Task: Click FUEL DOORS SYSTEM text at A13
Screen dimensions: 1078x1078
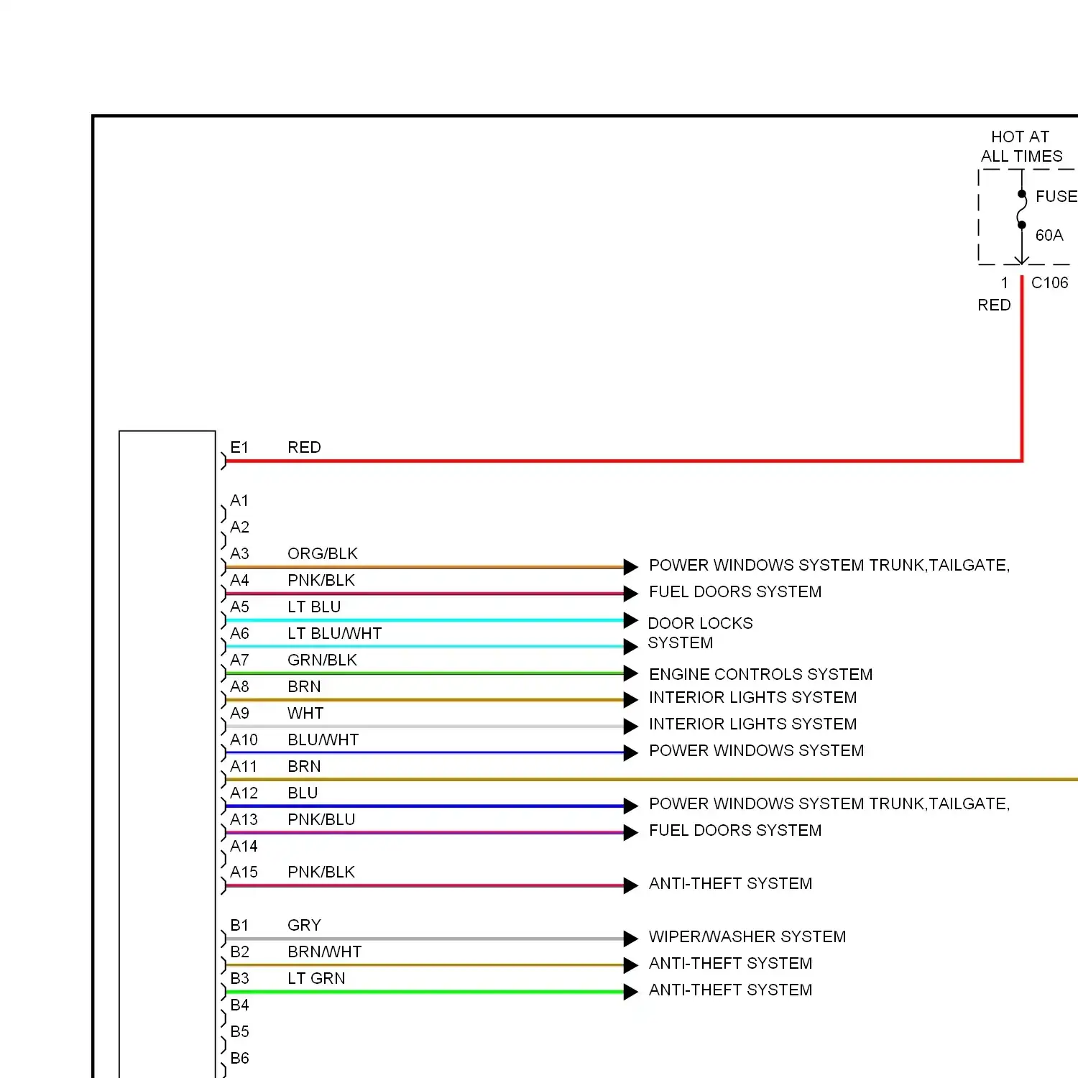Action: pos(735,830)
